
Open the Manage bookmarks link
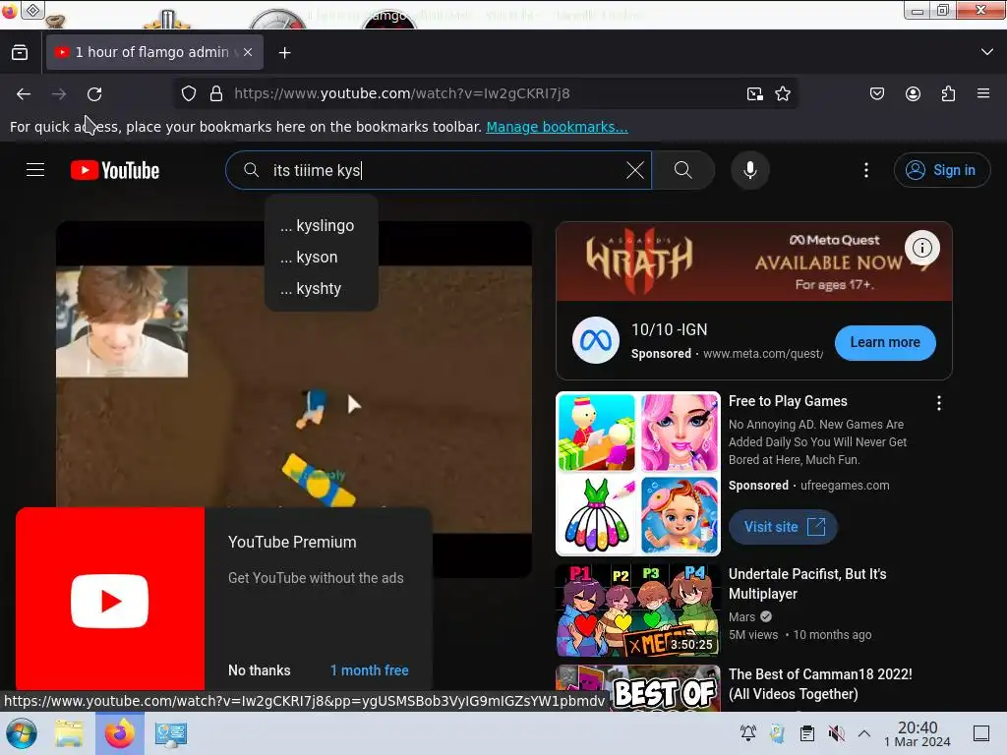(557, 127)
